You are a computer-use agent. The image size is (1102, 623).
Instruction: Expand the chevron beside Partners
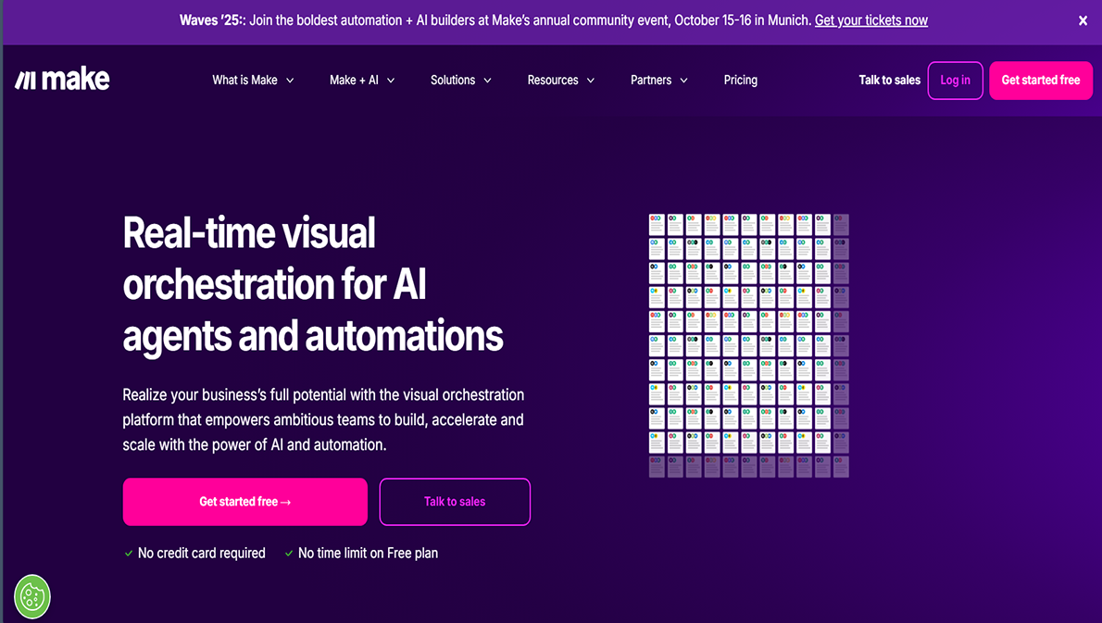(683, 81)
